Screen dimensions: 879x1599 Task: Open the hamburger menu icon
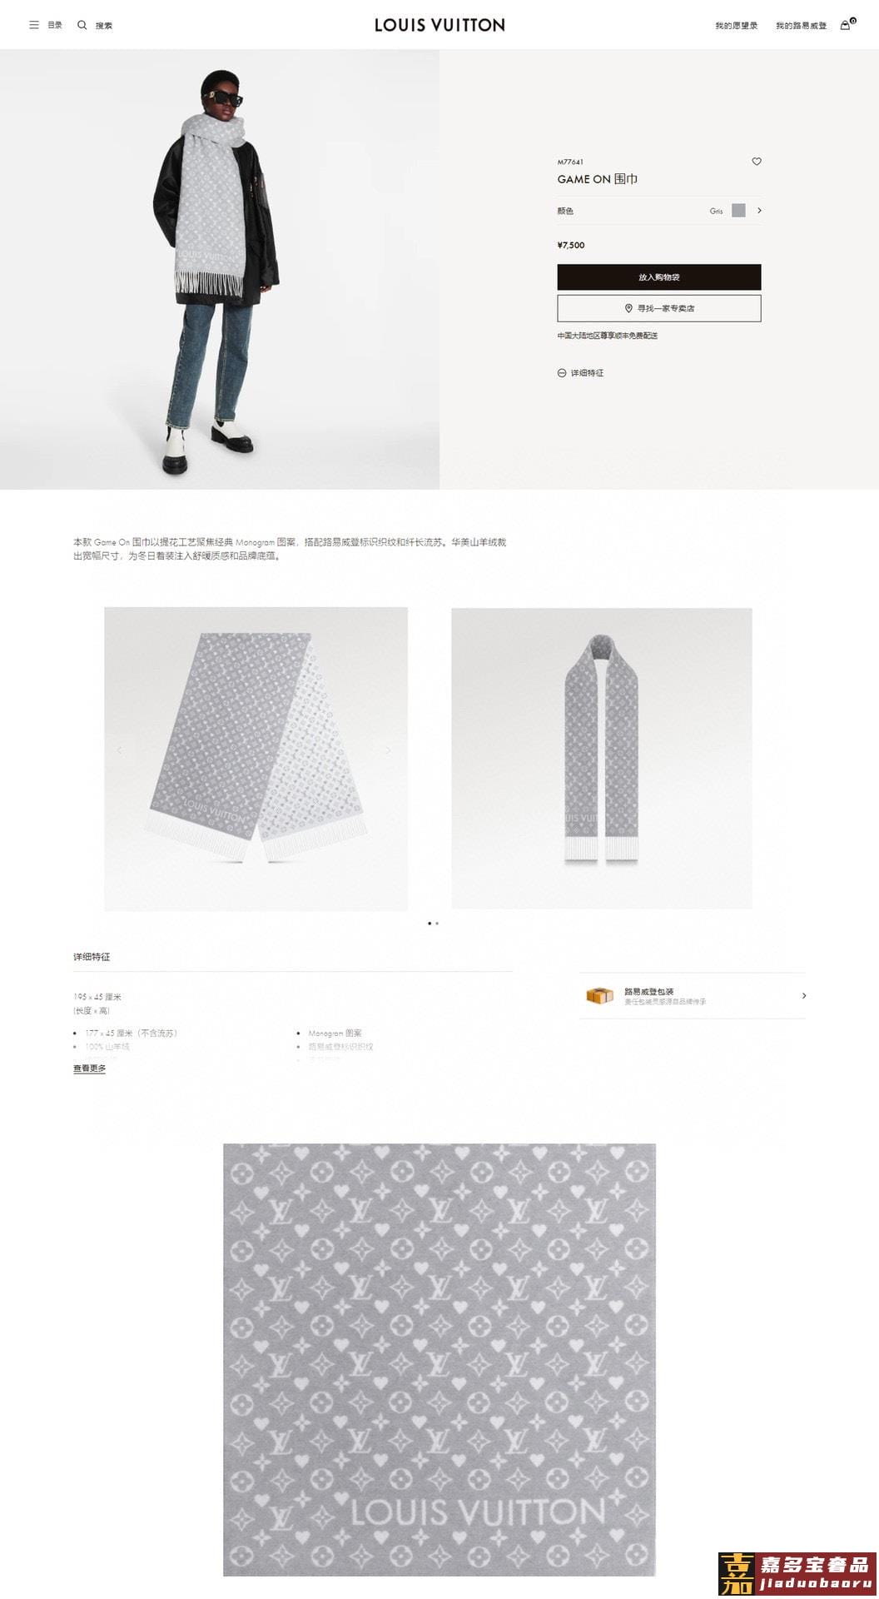click(34, 25)
